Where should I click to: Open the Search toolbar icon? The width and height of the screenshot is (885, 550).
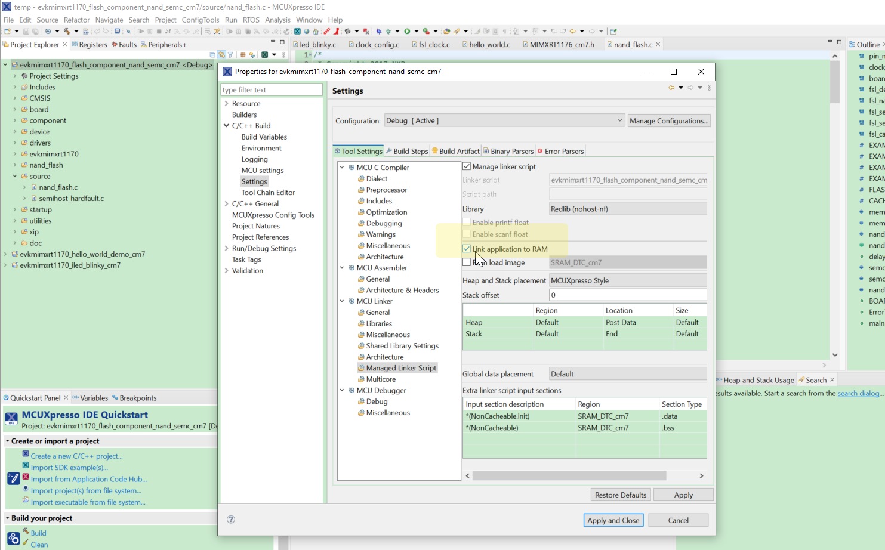point(128,31)
